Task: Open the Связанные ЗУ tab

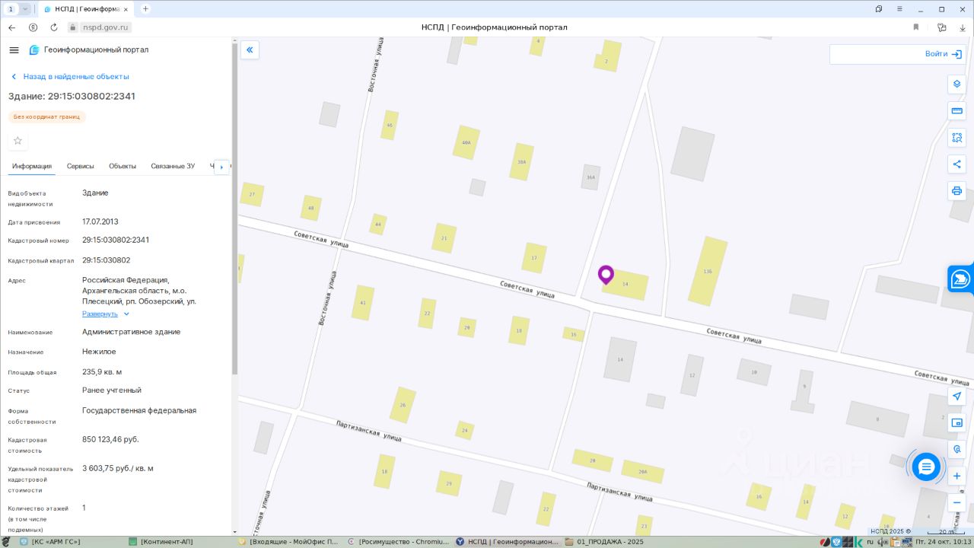Action: [x=173, y=166]
